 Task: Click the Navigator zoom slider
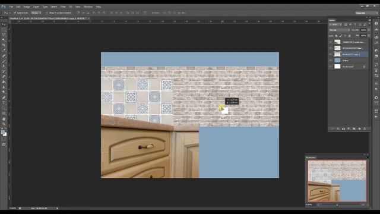337,205
